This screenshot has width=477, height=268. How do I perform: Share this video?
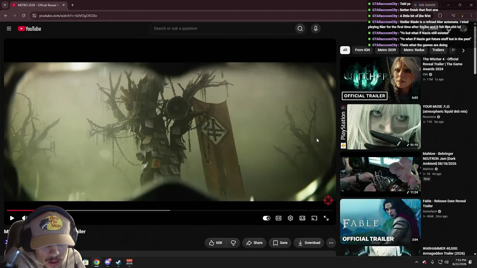click(x=255, y=243)
